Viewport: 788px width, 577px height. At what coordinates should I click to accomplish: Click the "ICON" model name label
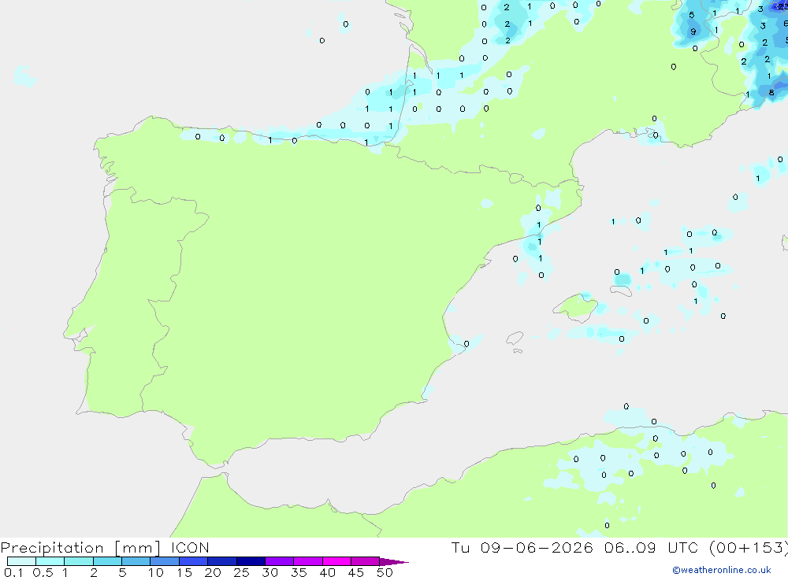point(190,547)
